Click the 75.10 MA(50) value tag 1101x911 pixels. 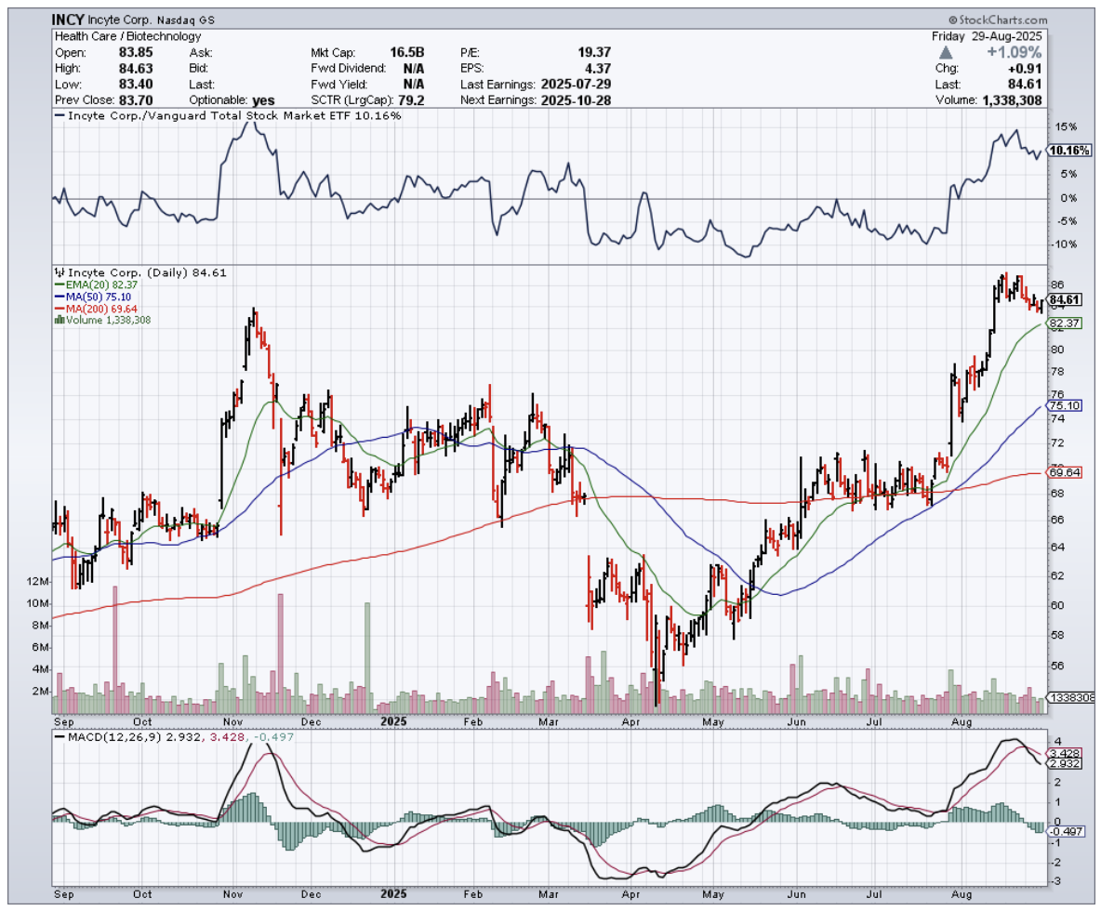point(1064,405)
